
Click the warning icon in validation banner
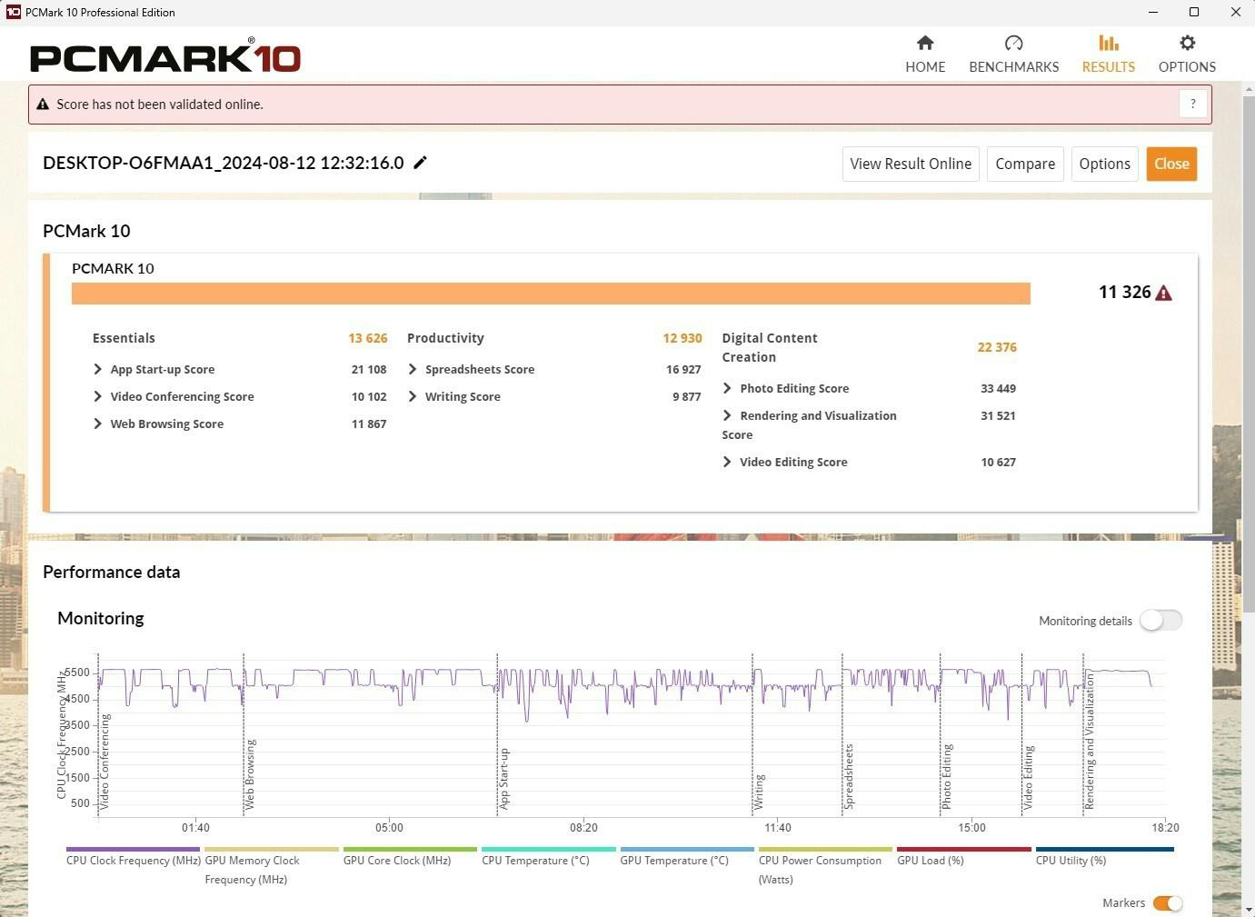coord(43,105)
